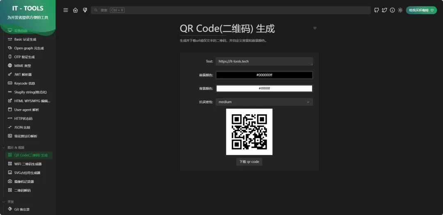This screenshot has width=443, height=215.
Task: Open Git 备忘录 tool
Action: coord(29,209)
